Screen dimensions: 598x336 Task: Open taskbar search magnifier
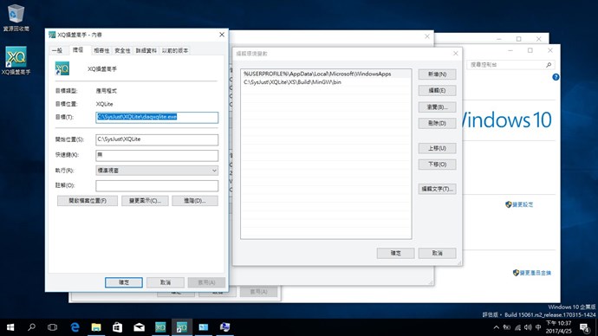32,327
